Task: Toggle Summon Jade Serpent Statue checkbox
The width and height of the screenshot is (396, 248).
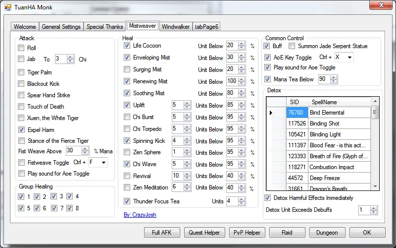Action: tap(292, 46)
